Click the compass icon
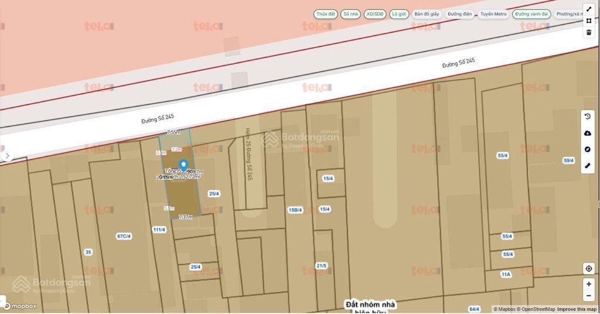The width and height of the screenshot is (600, 314). coord(588,149)
